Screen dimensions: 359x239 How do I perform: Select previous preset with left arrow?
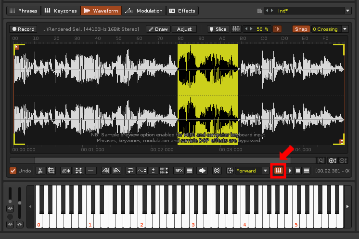pyautogui.click(x=267, y=11)
